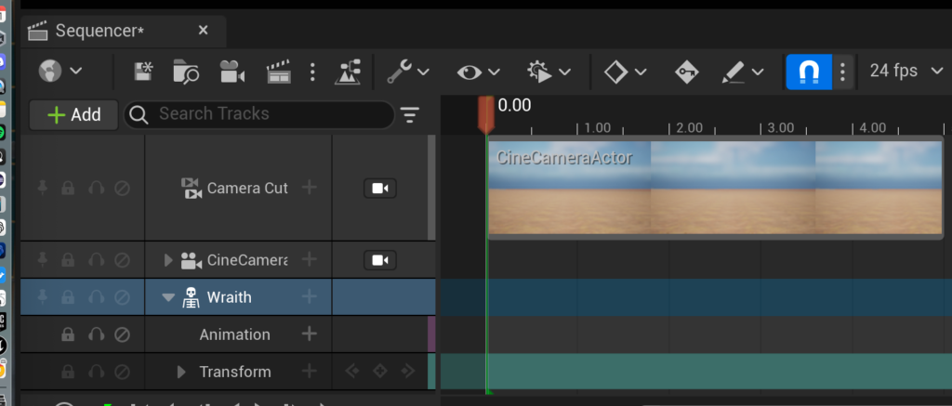Viewport: 952px width, 406px height.
Task: Mute the Animation track with headphones icon
Action: [x=96, y=334]
